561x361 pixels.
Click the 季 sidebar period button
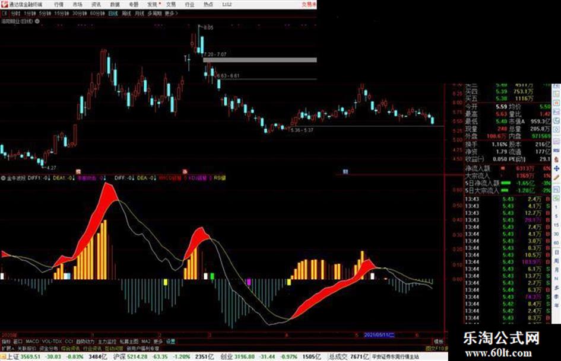click(556, 296)
